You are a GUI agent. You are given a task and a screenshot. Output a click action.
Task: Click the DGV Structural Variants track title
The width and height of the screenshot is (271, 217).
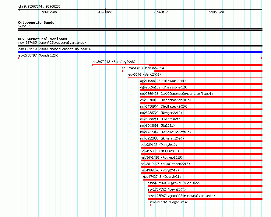43,39
